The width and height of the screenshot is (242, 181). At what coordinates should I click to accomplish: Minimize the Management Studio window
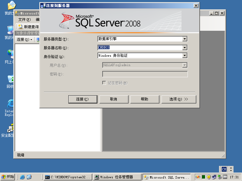coord(211,13)
